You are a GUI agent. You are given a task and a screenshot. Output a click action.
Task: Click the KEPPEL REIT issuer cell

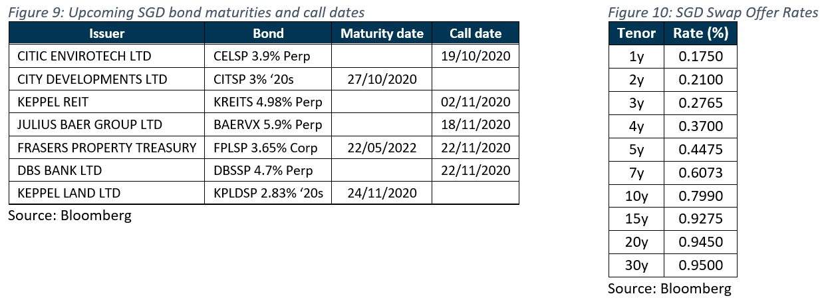(x=106, y=102)
